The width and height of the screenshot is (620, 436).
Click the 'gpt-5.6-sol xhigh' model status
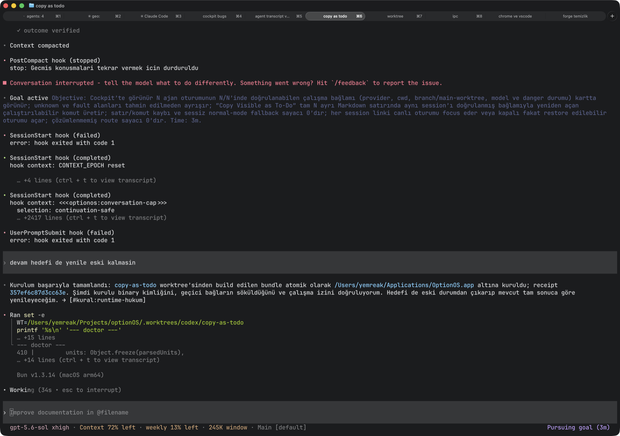click(x=40, y=427)
